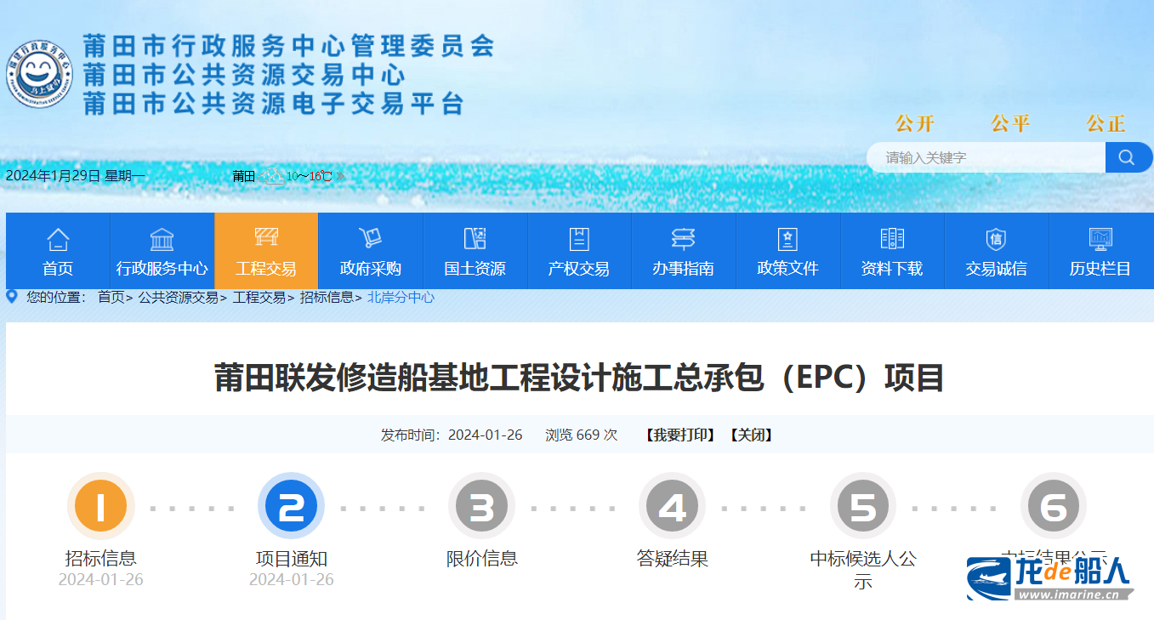Select the 产权交易 menu item
Screen dimensions: 1154x620
click(579, 269)
